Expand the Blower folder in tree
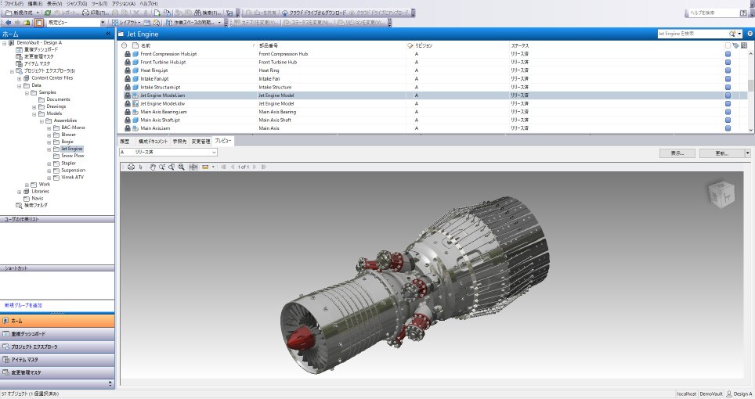Image resolution: width=755 pixels, height=399 pixels. tap(49, 135)
